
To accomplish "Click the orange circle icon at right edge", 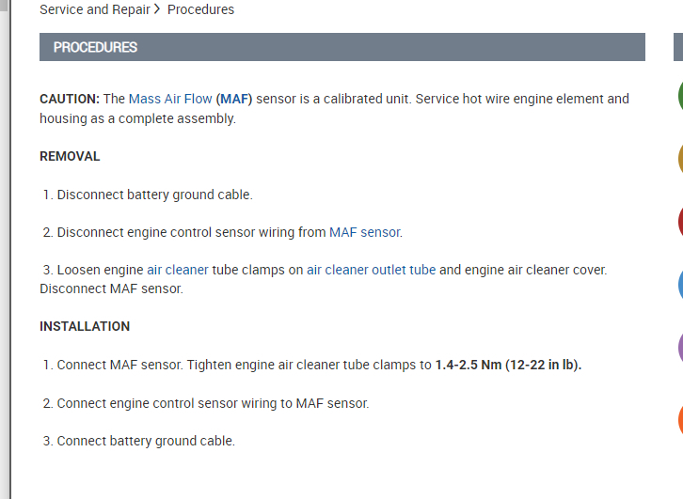I will pyautogui.click(x=679, y=419).
